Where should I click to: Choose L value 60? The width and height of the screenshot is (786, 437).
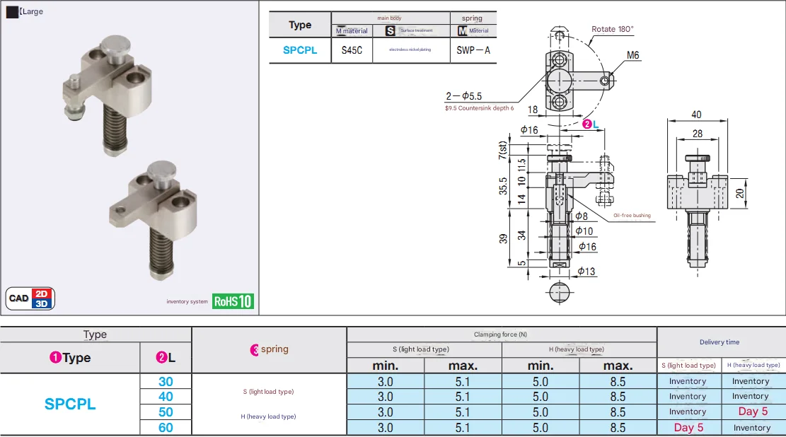tap(166, 428)
